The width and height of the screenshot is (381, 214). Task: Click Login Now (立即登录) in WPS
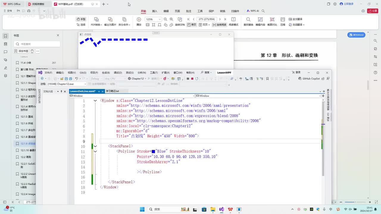pos(346,4)
